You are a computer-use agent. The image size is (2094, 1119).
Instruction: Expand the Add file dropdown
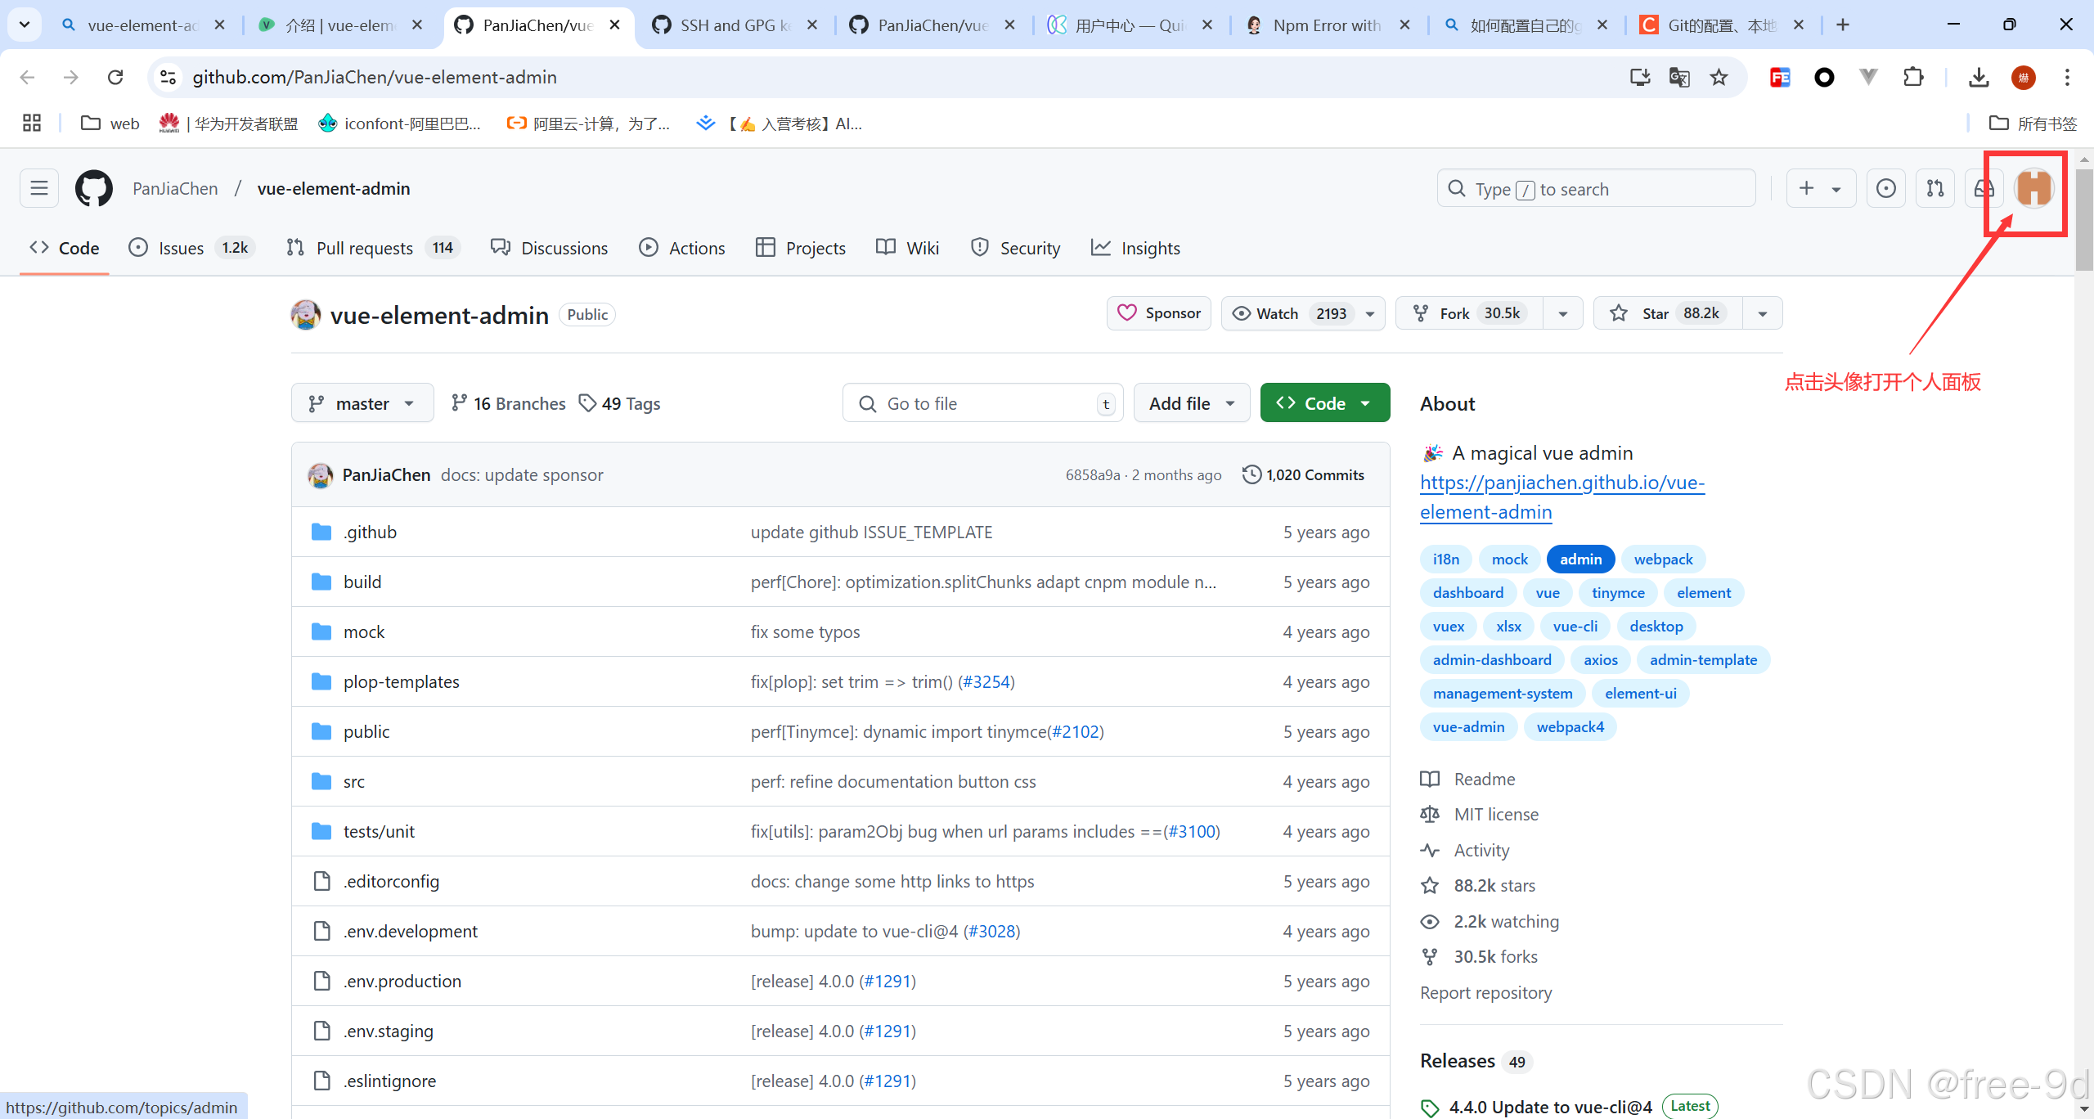click(1191, 403)
